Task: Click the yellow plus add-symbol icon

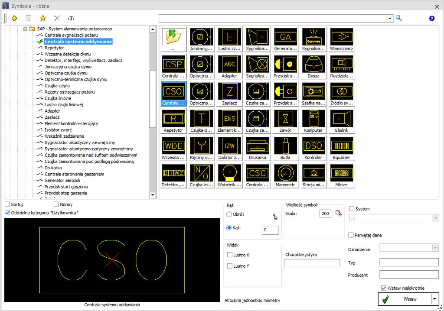Action: 14,18
